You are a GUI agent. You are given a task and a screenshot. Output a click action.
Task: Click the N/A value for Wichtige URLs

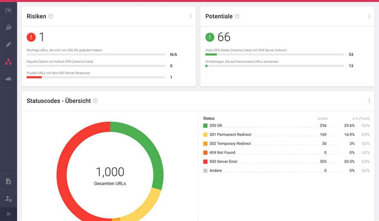[x=174, y=55]
